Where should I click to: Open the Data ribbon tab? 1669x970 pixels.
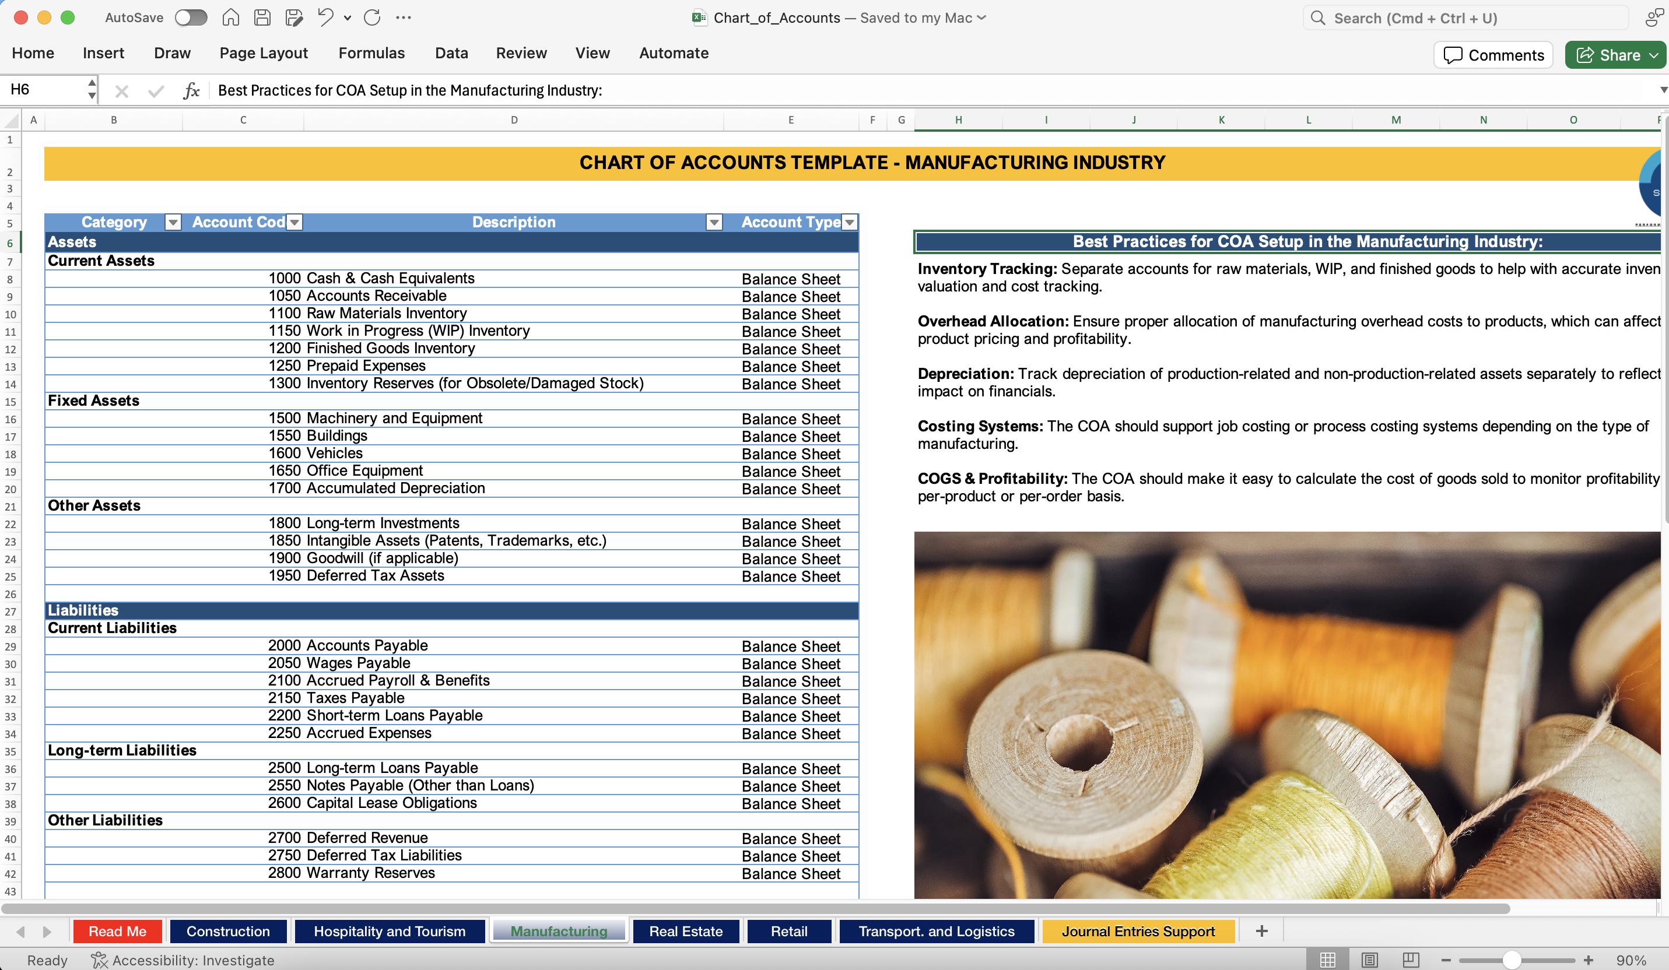(x=452, y=53)
